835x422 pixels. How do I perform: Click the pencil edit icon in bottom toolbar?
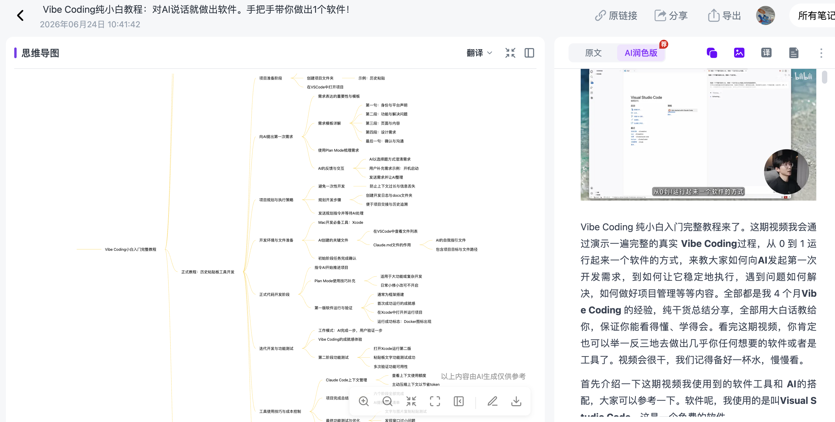[492, 401]
